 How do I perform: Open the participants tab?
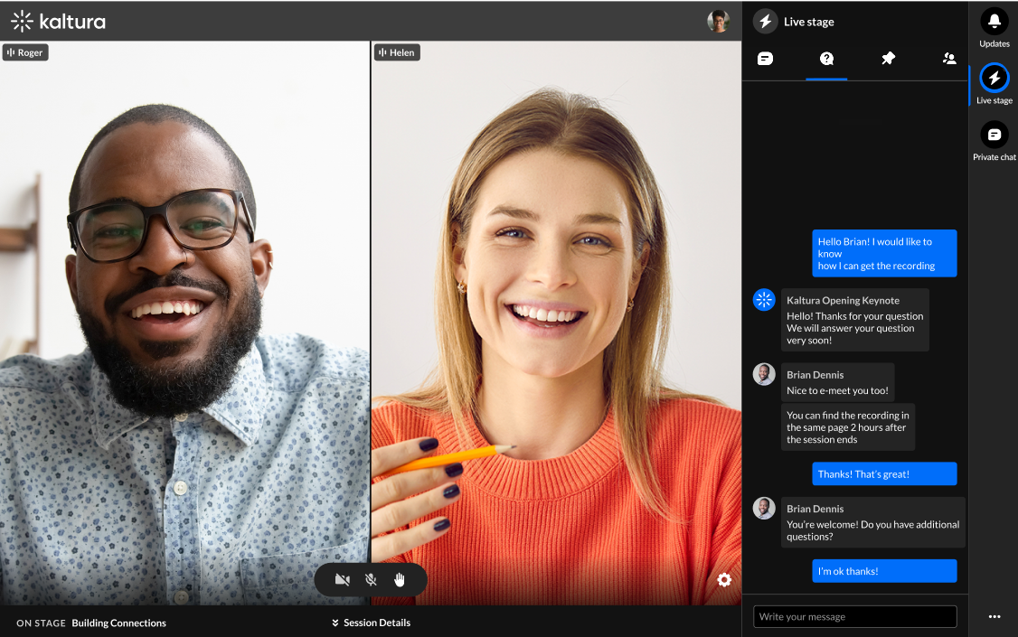949,59
